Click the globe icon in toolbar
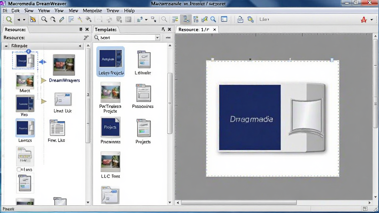 251,19
